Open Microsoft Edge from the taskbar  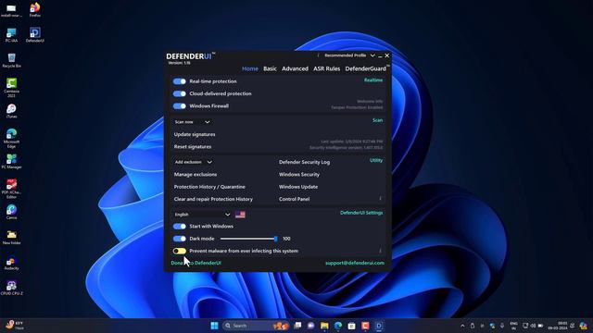coord(338,326)
